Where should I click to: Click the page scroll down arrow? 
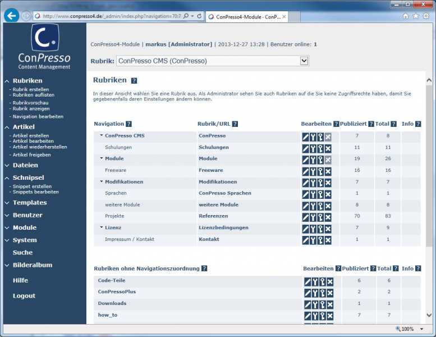[x=429, y=315]
